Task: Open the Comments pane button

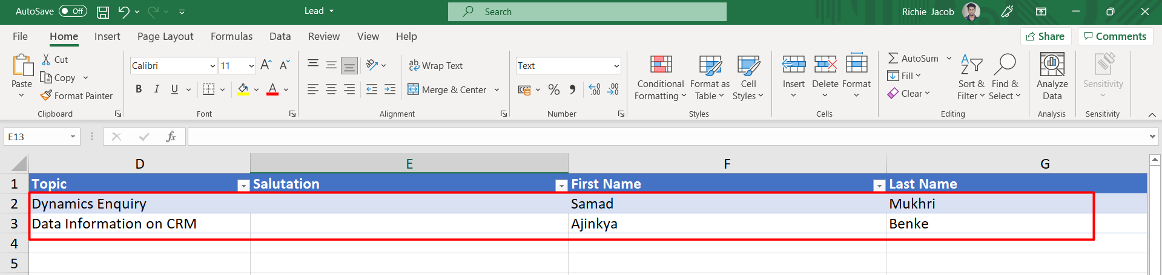Action: pos(1115,36)
